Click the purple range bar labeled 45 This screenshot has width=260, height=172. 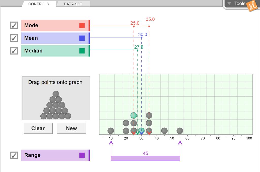coord(145,158)
